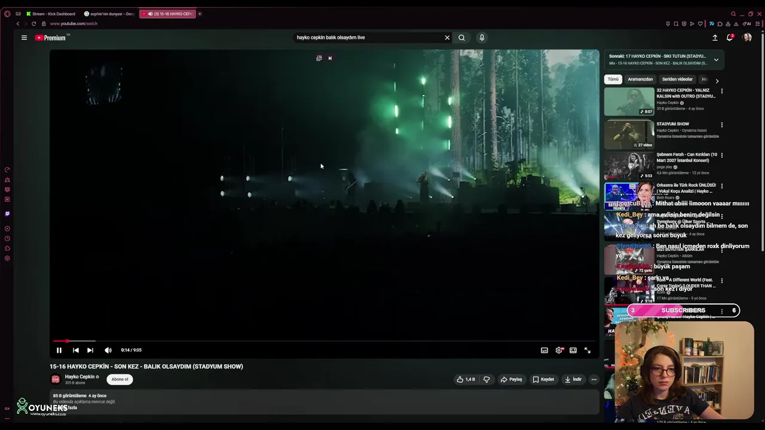
Task: Switch to Stream - Kick Dashboard tab
Action: pyautogui.click(x=51, y=14)
